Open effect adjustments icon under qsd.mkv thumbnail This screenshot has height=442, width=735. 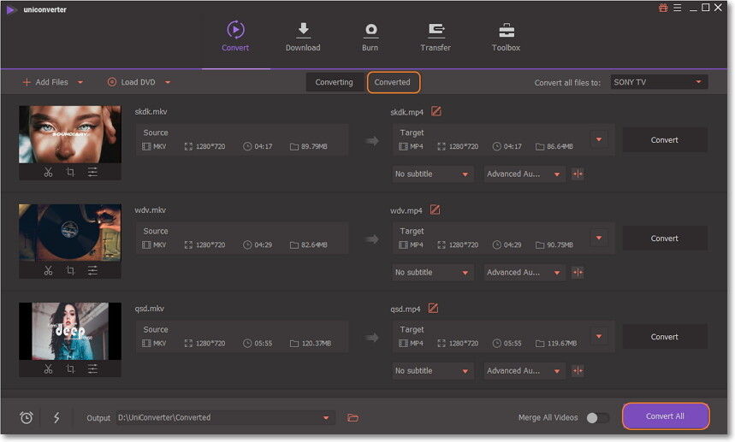click(92, 369)
